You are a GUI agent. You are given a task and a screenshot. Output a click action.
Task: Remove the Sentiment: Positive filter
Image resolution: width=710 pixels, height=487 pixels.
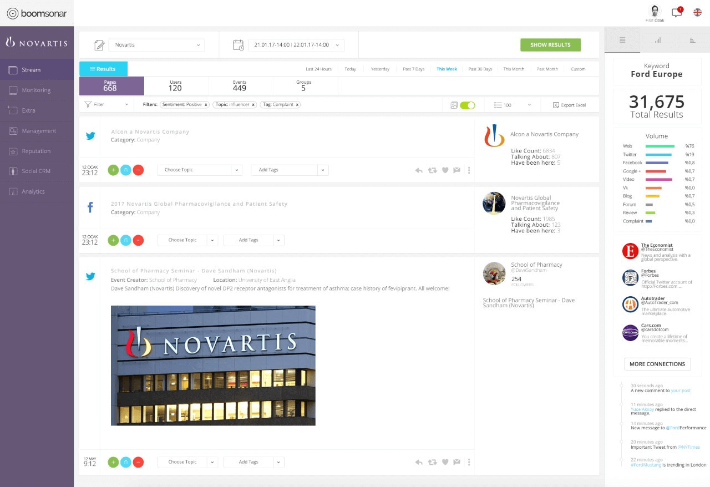(206, 104)
